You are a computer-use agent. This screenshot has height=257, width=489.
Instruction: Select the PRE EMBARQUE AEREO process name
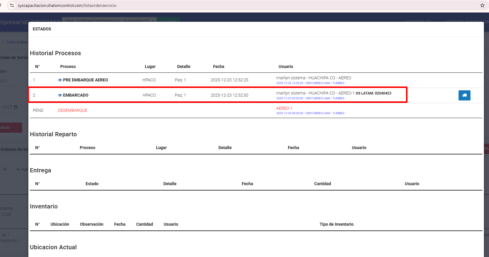pos(85,80)
